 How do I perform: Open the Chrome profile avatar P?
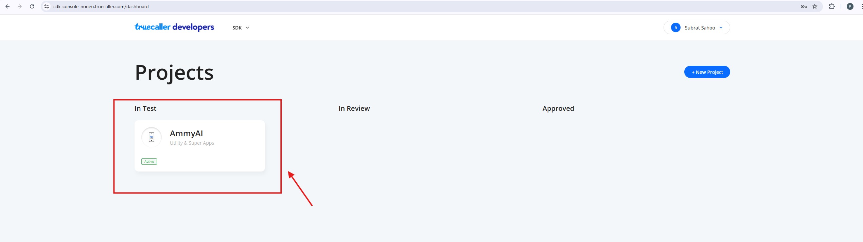tap(850, 6)
